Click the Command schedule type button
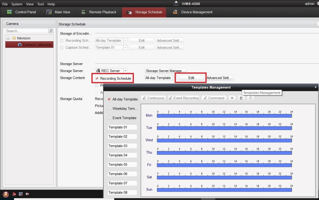Viewport: 319px width, 200px height. 214,98
